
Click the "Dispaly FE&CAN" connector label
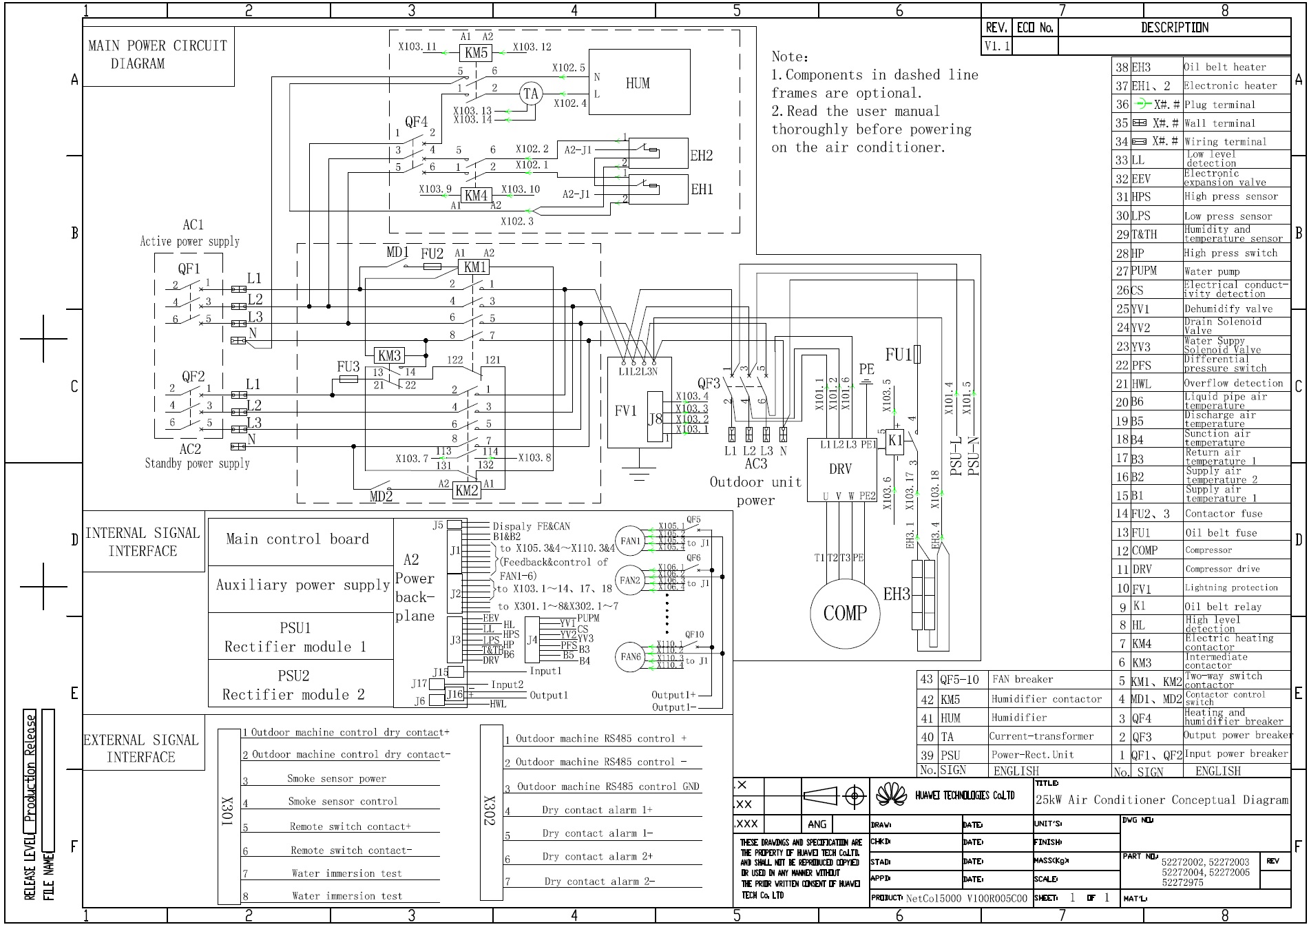(532, 526)
